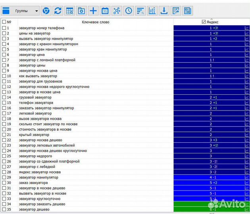This screenshot has width=250, height=214.
Task: Click the refresh positions icon
Action: 58,11
